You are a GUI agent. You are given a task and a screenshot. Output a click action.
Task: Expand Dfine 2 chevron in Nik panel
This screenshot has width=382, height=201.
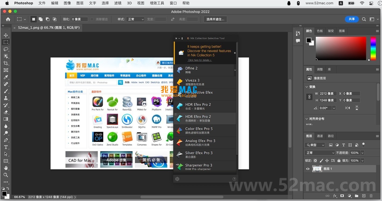coord(235,70)
